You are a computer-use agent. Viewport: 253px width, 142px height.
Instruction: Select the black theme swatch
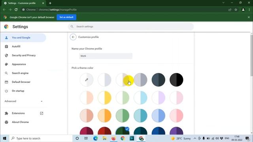[x=176, y=80]
